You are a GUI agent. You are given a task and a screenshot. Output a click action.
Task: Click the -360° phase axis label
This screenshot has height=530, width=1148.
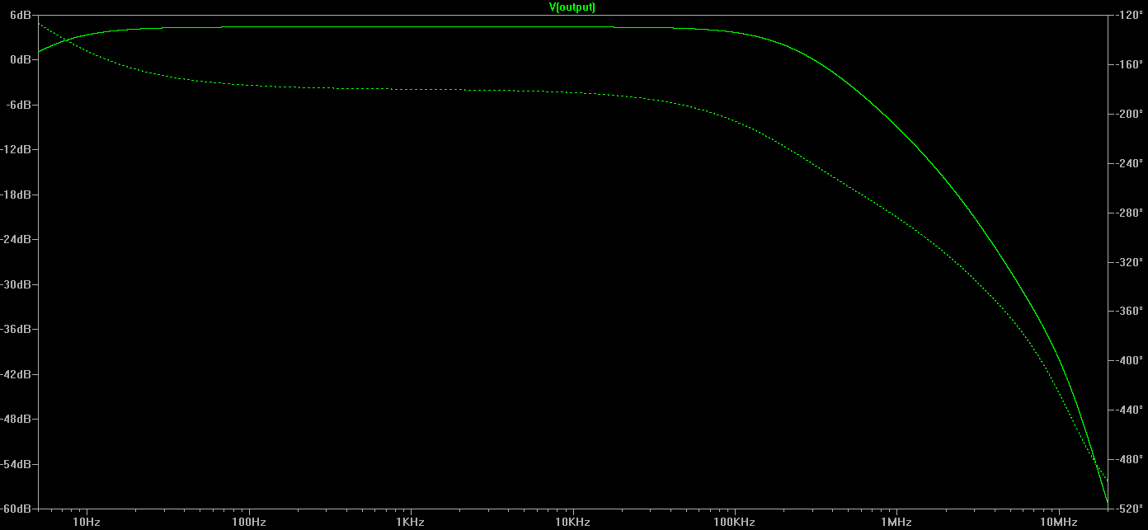1128,312
